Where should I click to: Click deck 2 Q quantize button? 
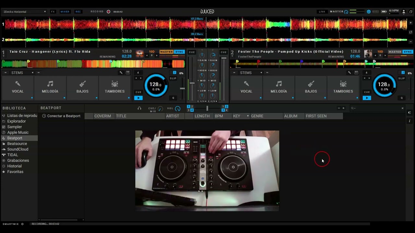[x=402, y=98]
